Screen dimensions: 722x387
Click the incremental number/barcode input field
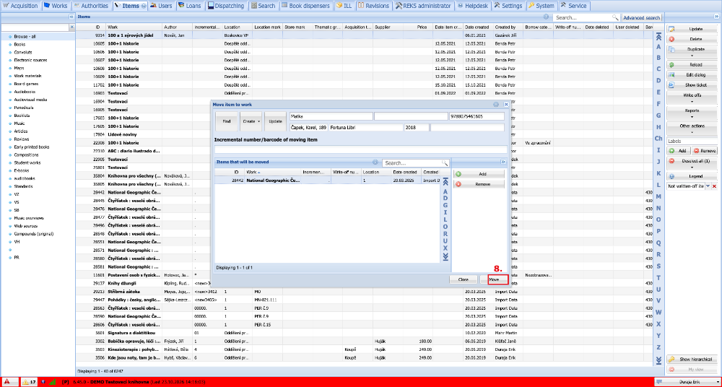click(x=361, y=149)
